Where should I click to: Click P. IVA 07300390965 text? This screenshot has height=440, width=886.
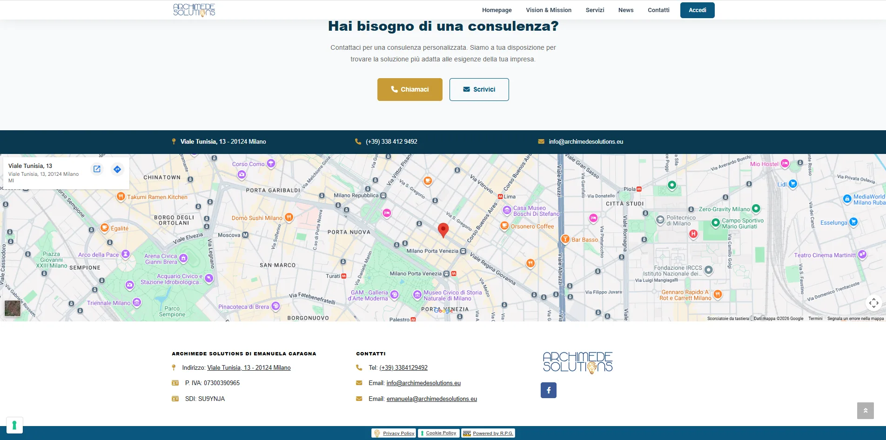pyautogui.click(x=212, y=383)
